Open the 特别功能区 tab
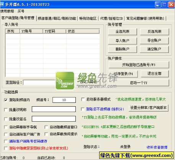175x160 pixels. point(88,18)
